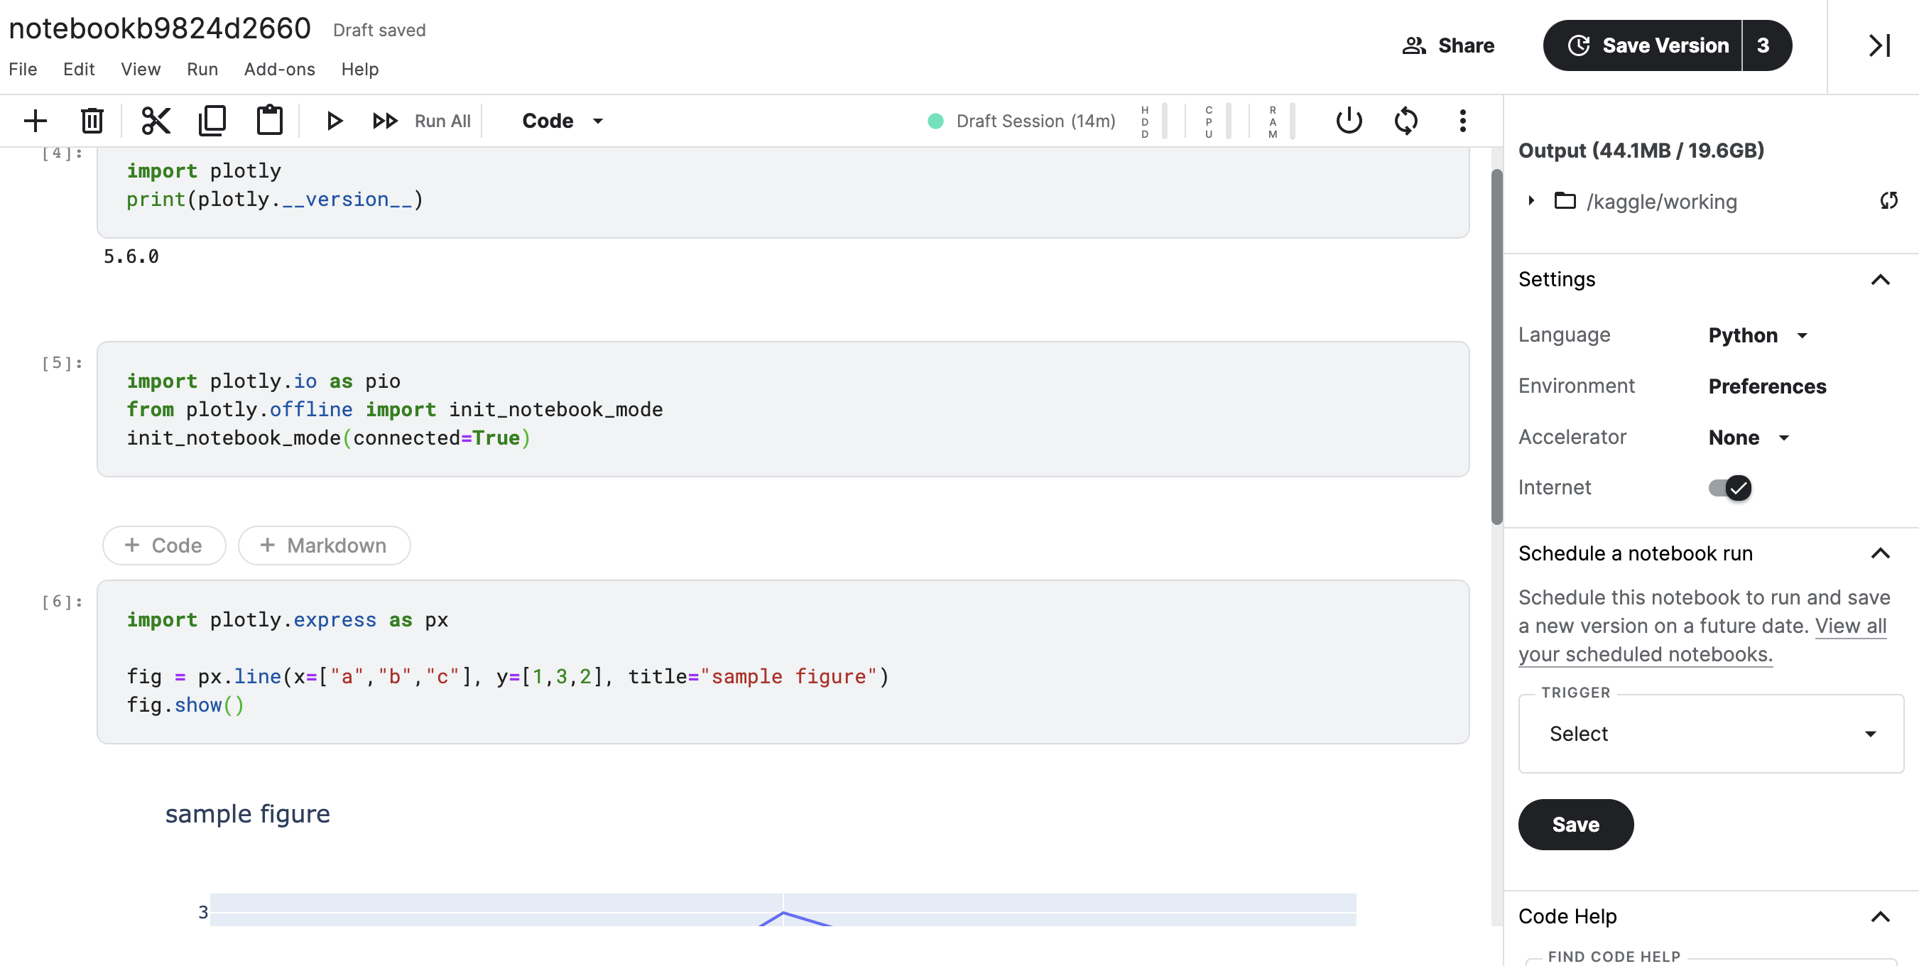
Task: Collapse Schedule a notebook run section
Action: coord(1880,553)
